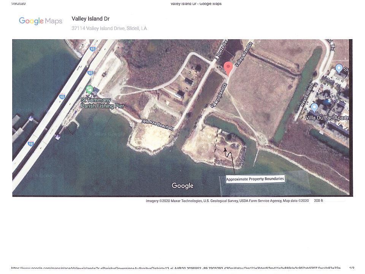Click the 200 ft scale indicator
Screen dimensions: 365x274
point(319,201)
